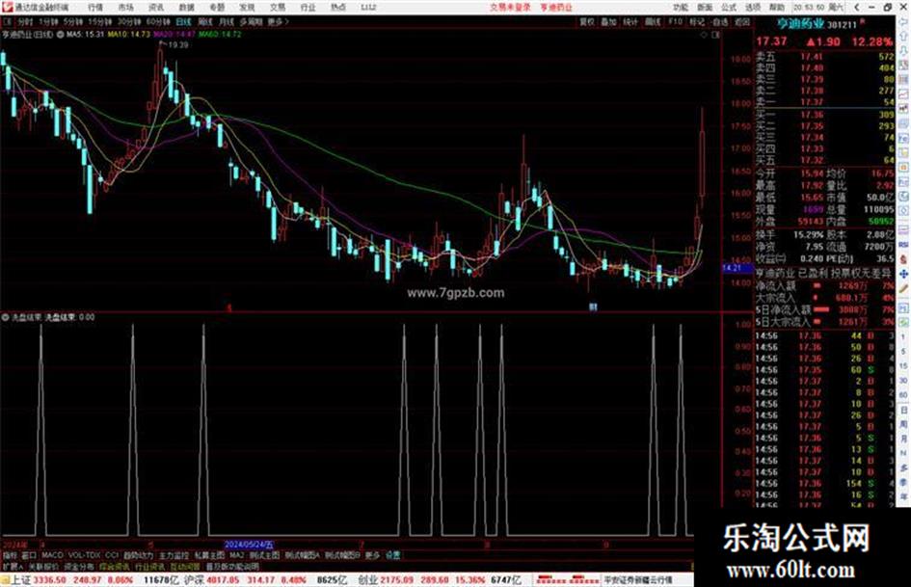The width and height of the screenshot is (911, 587).
Task: Expand 更多 in the indicator tab row
Action: click(372, 555)
